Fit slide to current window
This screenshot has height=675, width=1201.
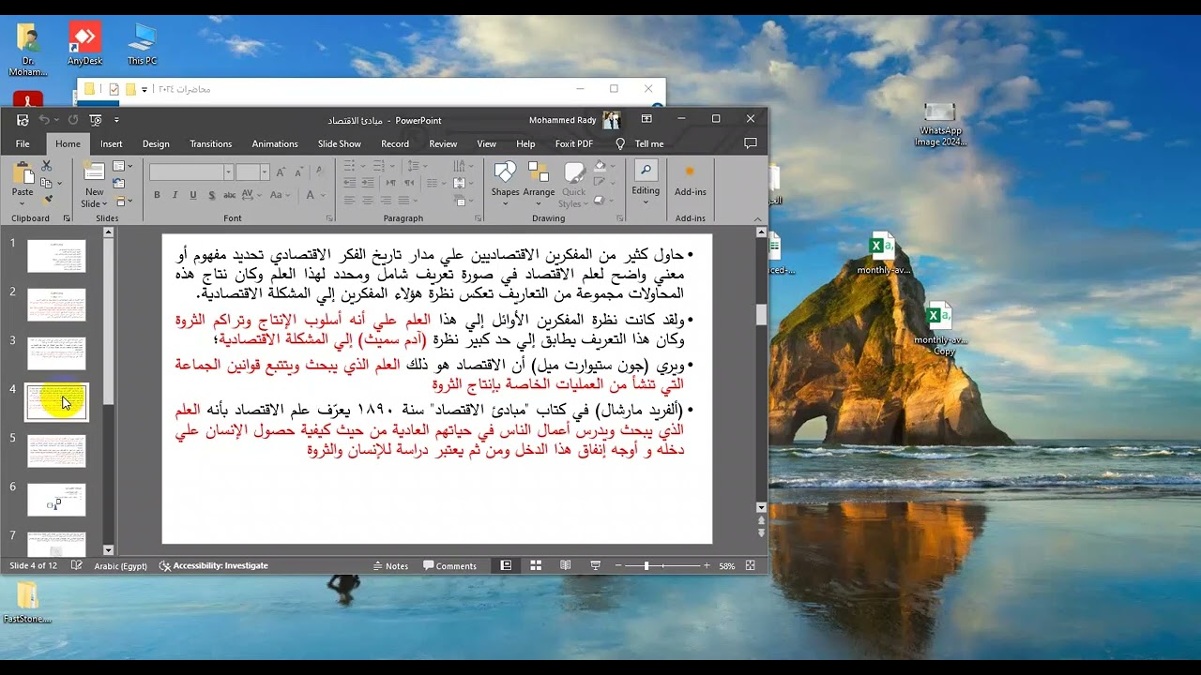(750, 565)
